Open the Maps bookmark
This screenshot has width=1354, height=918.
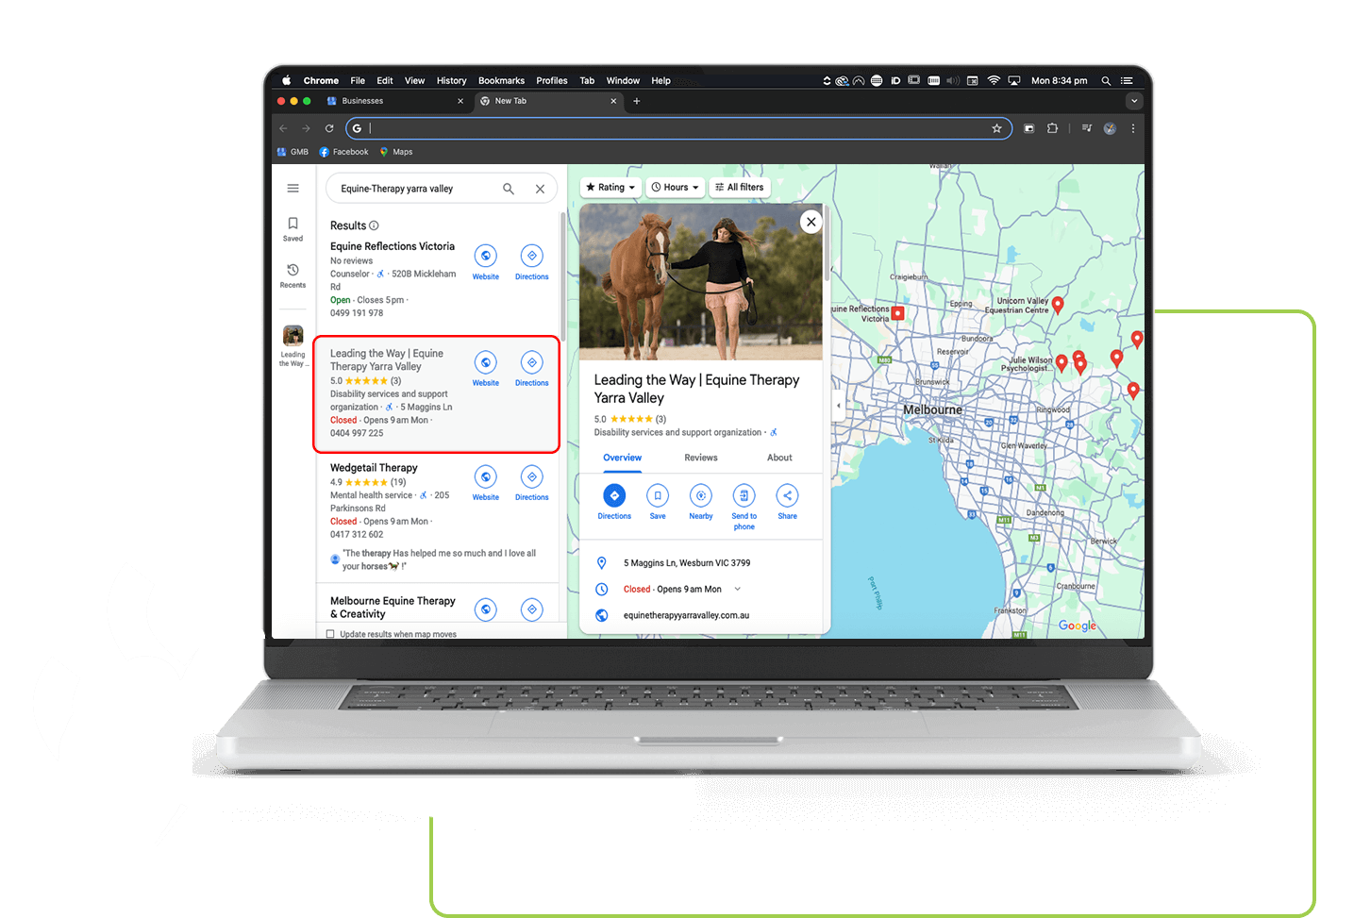[x=396, y=152]
